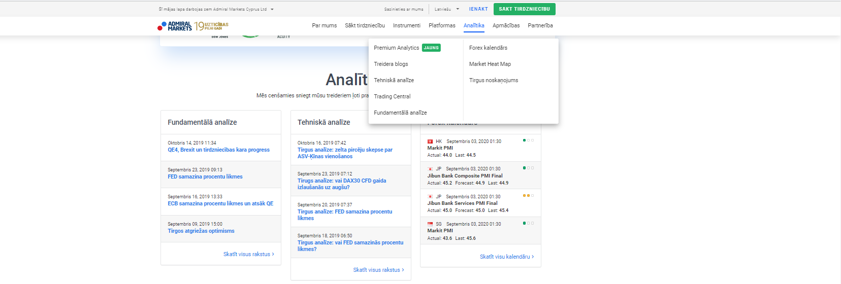The height and width of the screenshot is (284, 841).
Task: Open Sazinieties ar mums contact link
Action: click(x=404, y=9)
